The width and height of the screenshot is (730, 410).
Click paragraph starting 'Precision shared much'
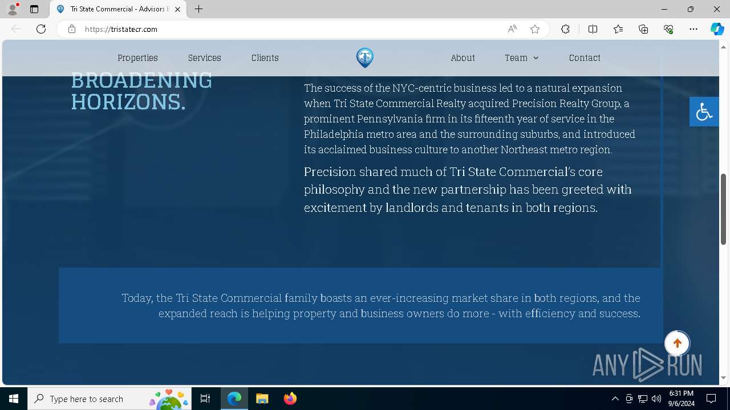pyautogui.click(x=468, y=190)
